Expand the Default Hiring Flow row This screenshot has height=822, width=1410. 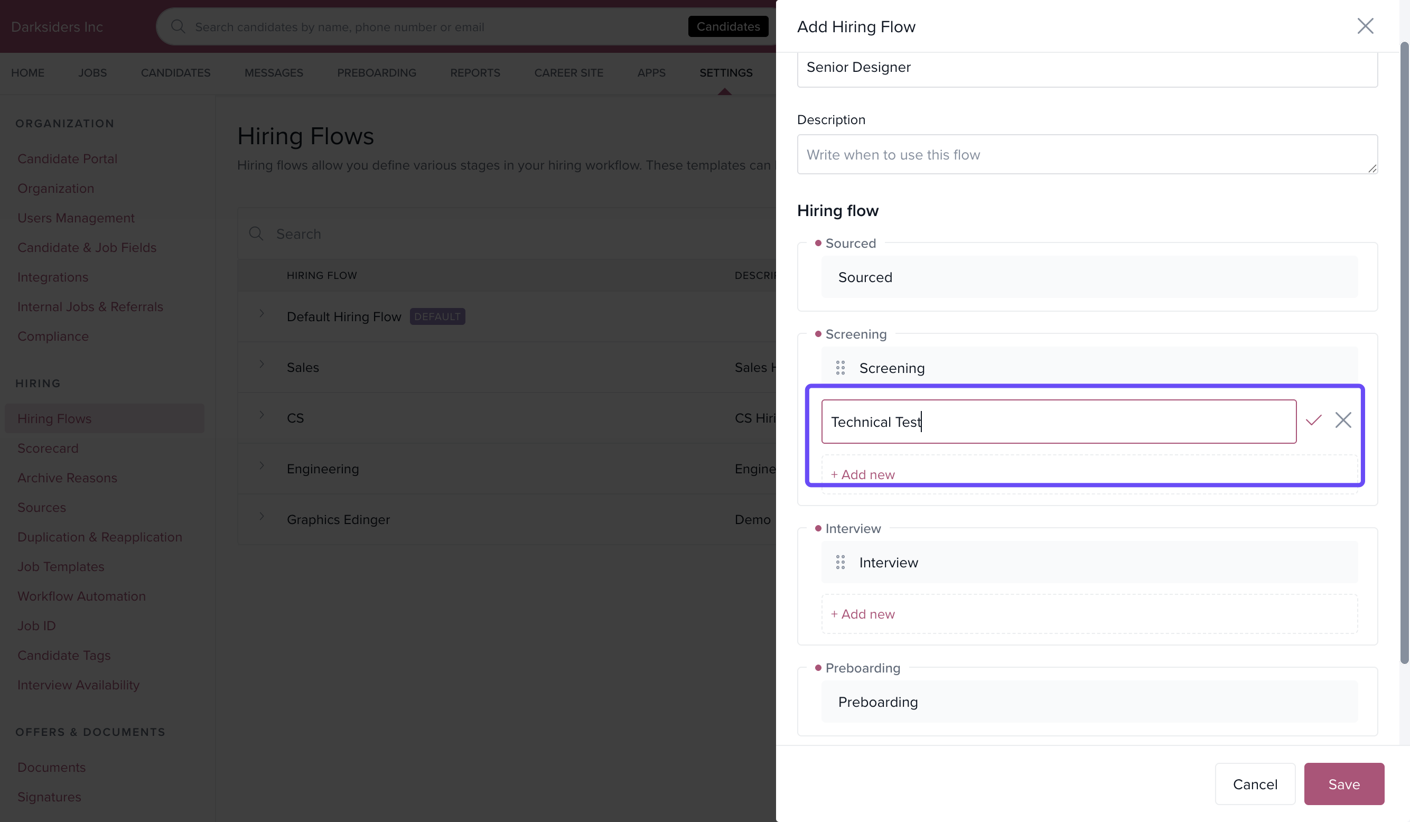262,313
